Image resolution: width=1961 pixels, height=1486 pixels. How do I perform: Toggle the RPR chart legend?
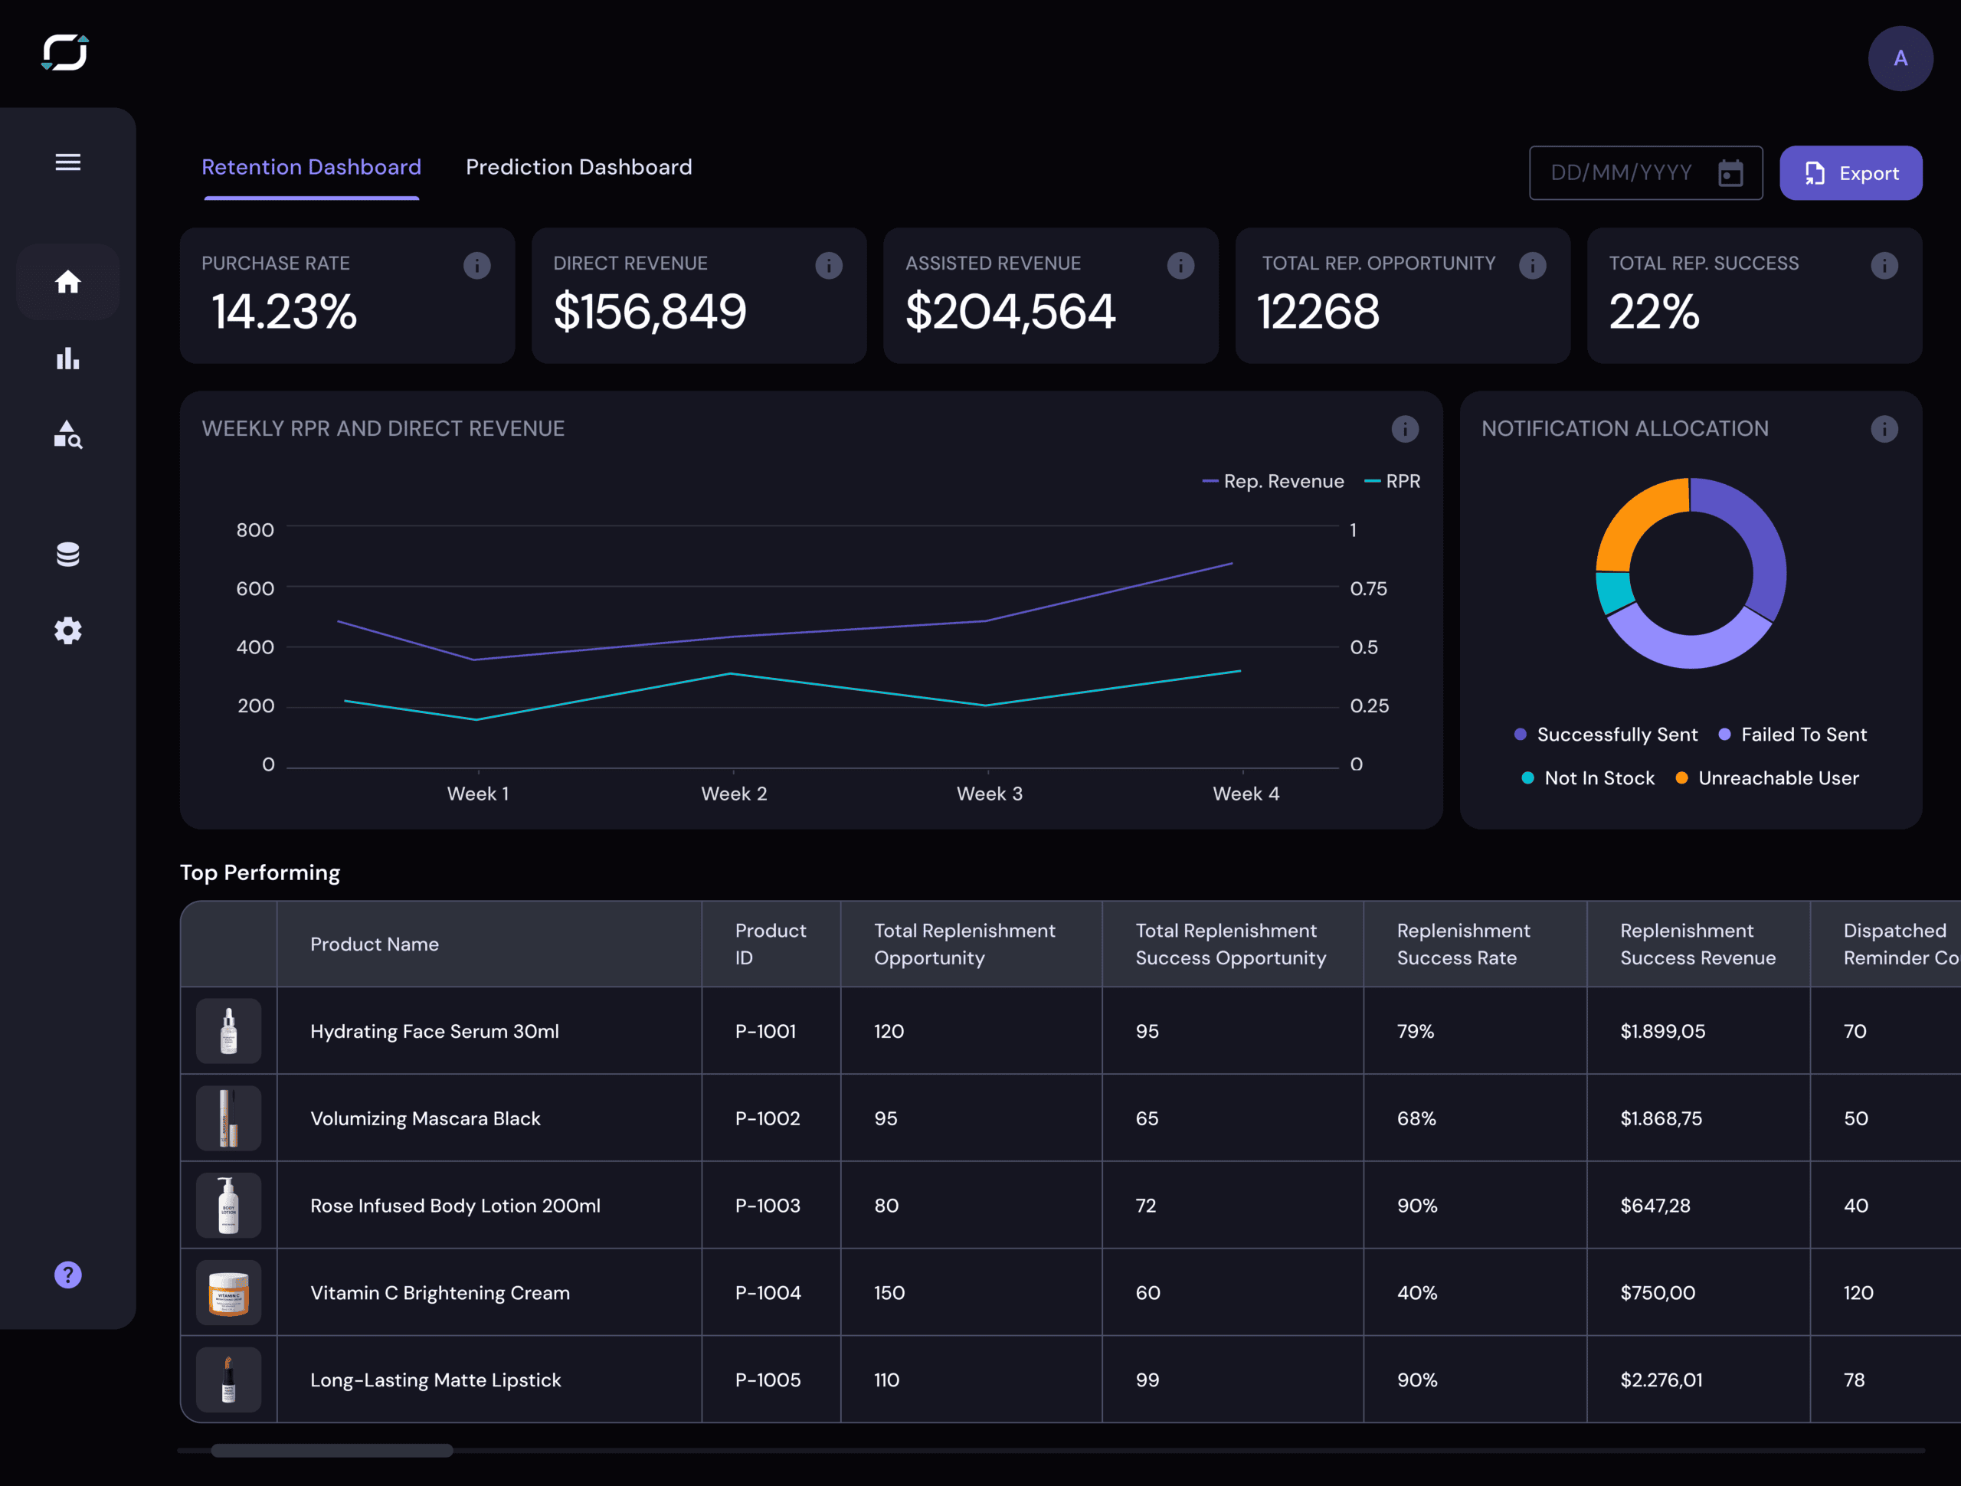[x=1392, y=480]
